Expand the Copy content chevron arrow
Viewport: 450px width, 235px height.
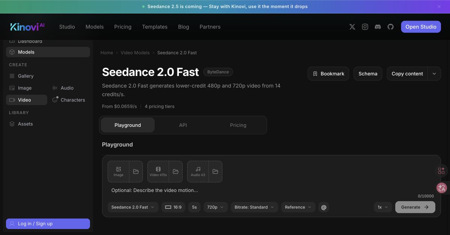434,74
